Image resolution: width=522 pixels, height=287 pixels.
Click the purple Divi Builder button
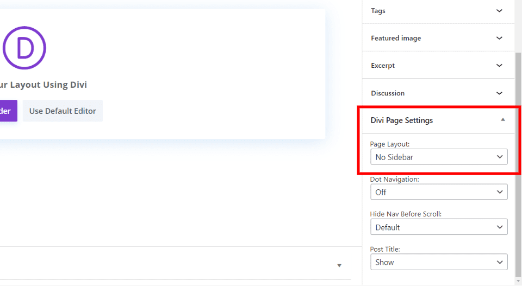click(x=8, y=111)
